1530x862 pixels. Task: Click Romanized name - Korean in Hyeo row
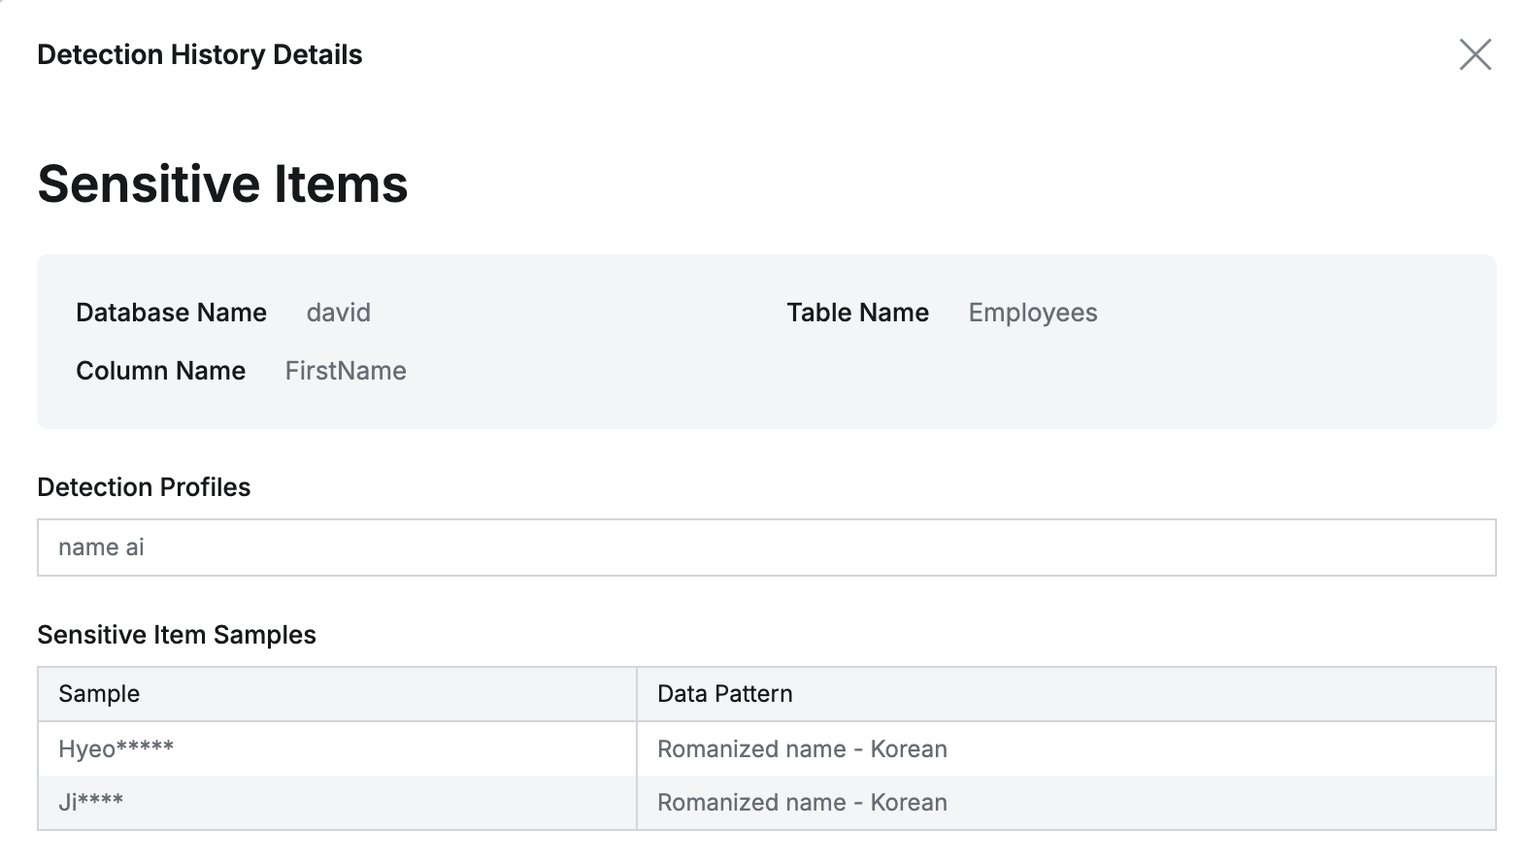(802, 748)
